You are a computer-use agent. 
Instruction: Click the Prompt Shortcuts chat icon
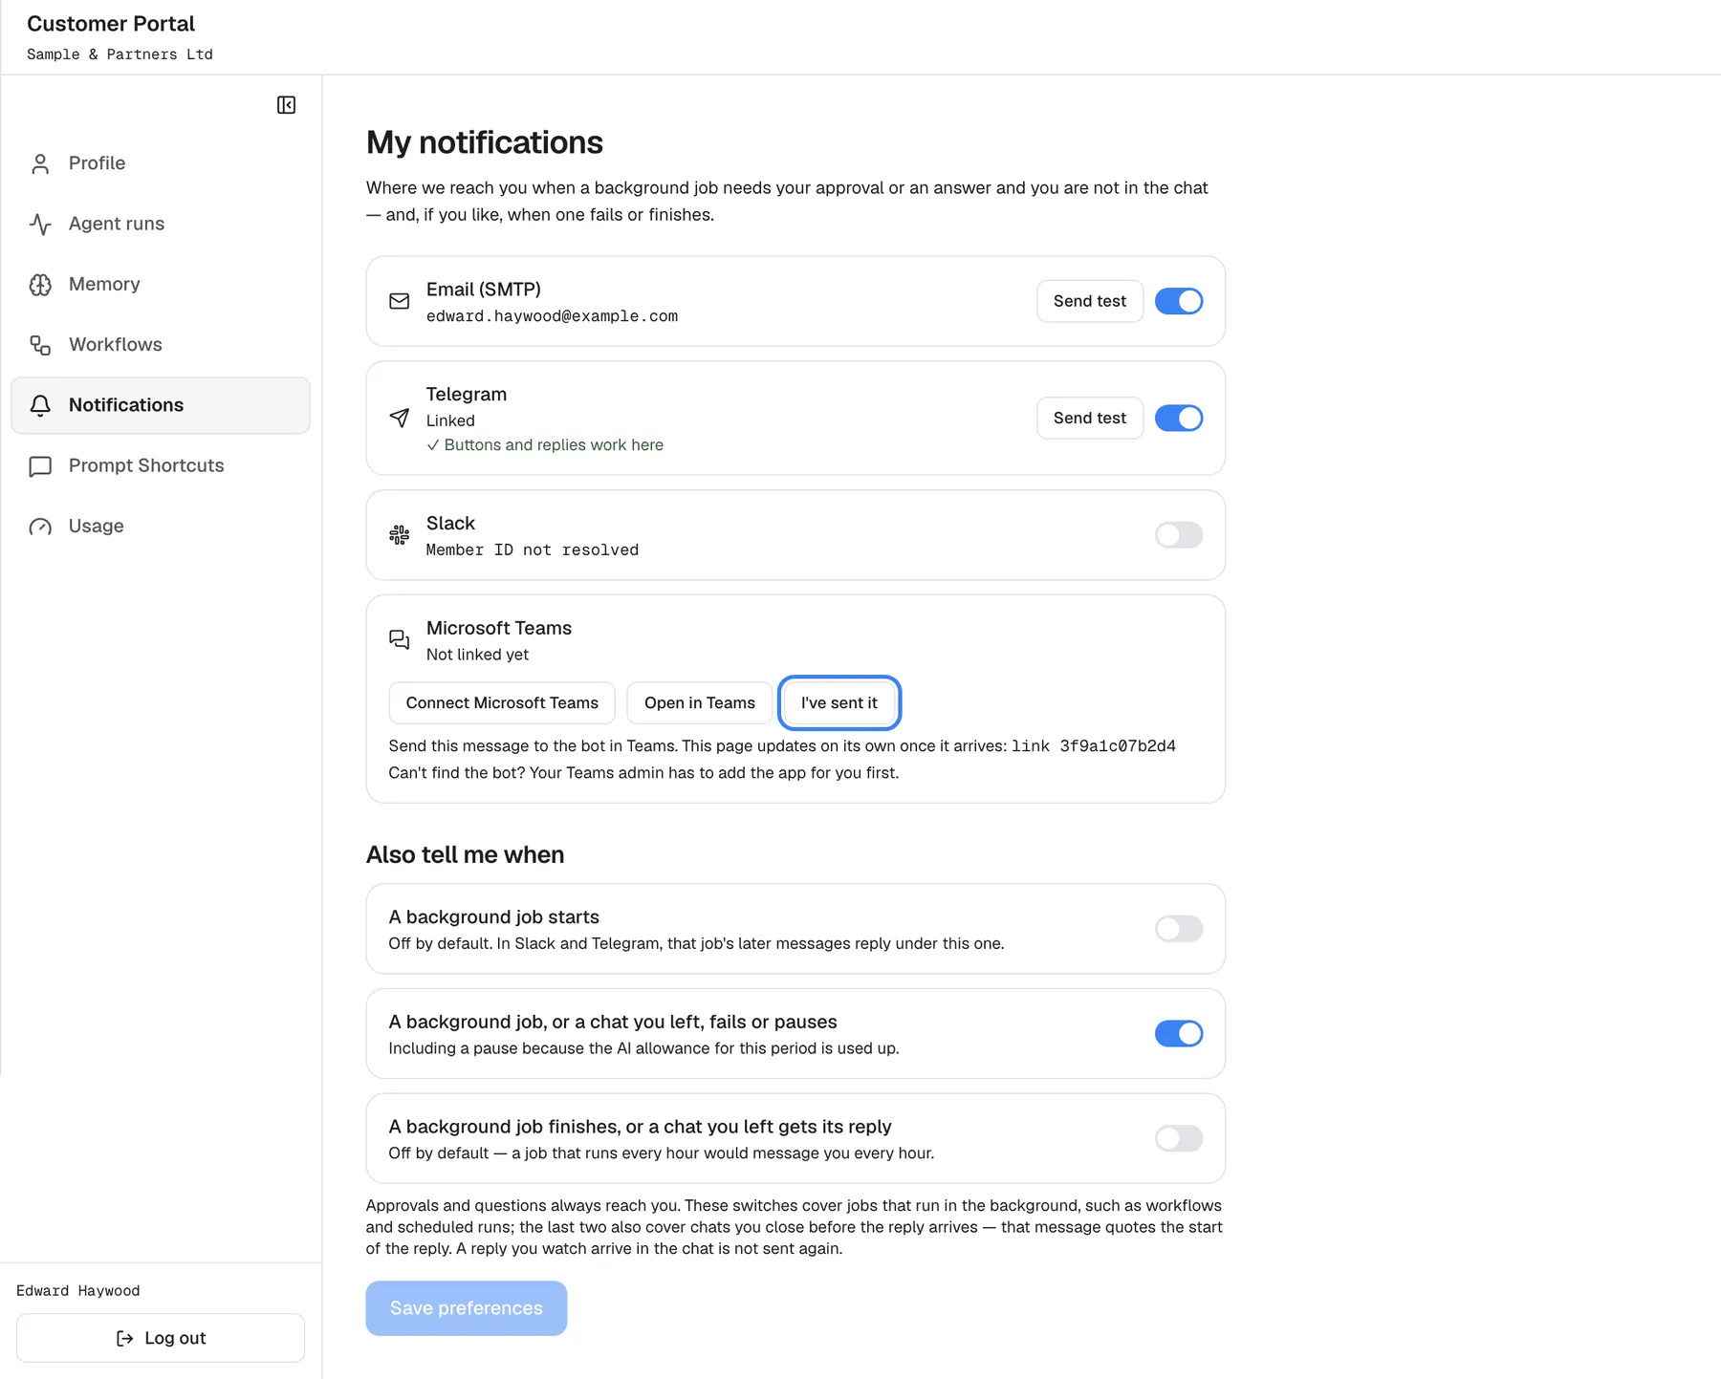[x=40, y=466]
